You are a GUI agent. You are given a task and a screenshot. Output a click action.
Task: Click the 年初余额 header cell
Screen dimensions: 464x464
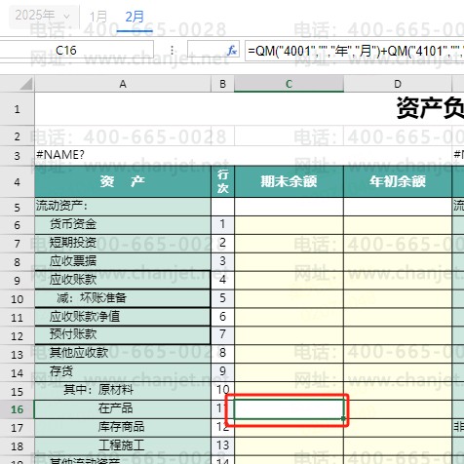point(398,181)
